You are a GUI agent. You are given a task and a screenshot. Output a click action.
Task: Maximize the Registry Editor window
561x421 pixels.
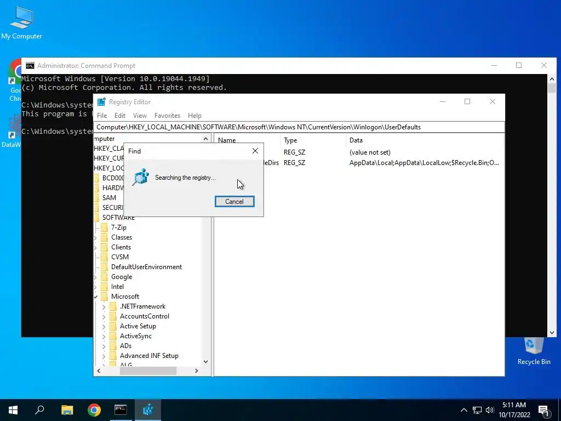pos(467,101)
